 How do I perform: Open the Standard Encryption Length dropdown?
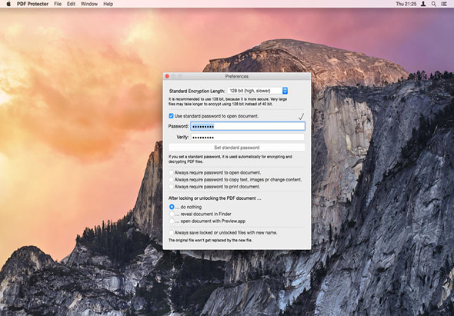tap(258, 91)
